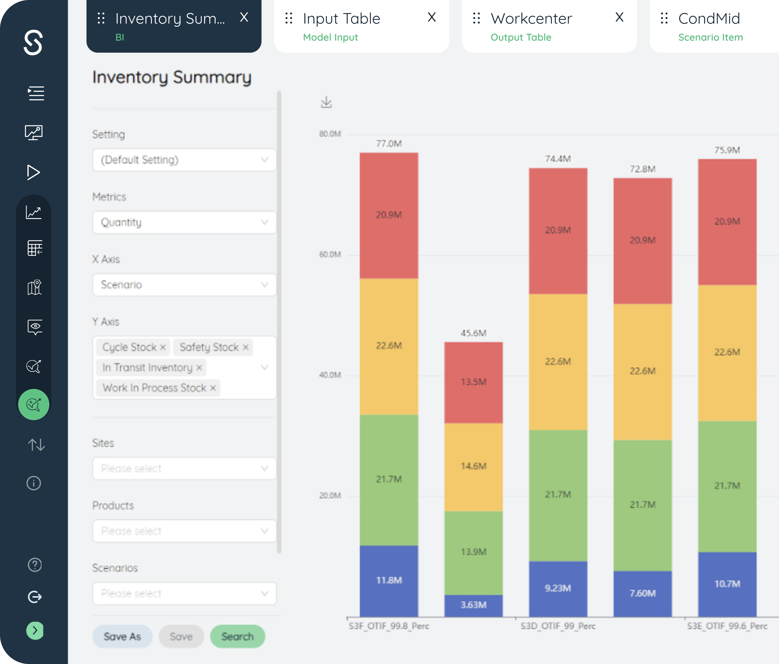Image resolution: width=779 pixels, height=664 pixels.
Task: Click the presentation dashboard icon
Action: coord(34,133)
